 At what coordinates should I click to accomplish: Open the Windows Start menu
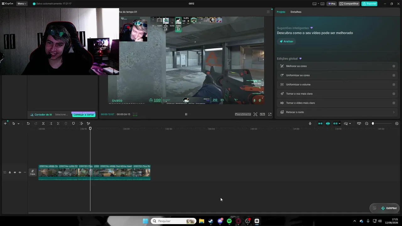[x=145, y=221]
